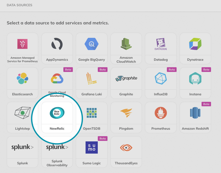The image size is (221, 173).
Task: Click the Datadog dog logo
Action: pyautogui.click(x=161, y=44)
